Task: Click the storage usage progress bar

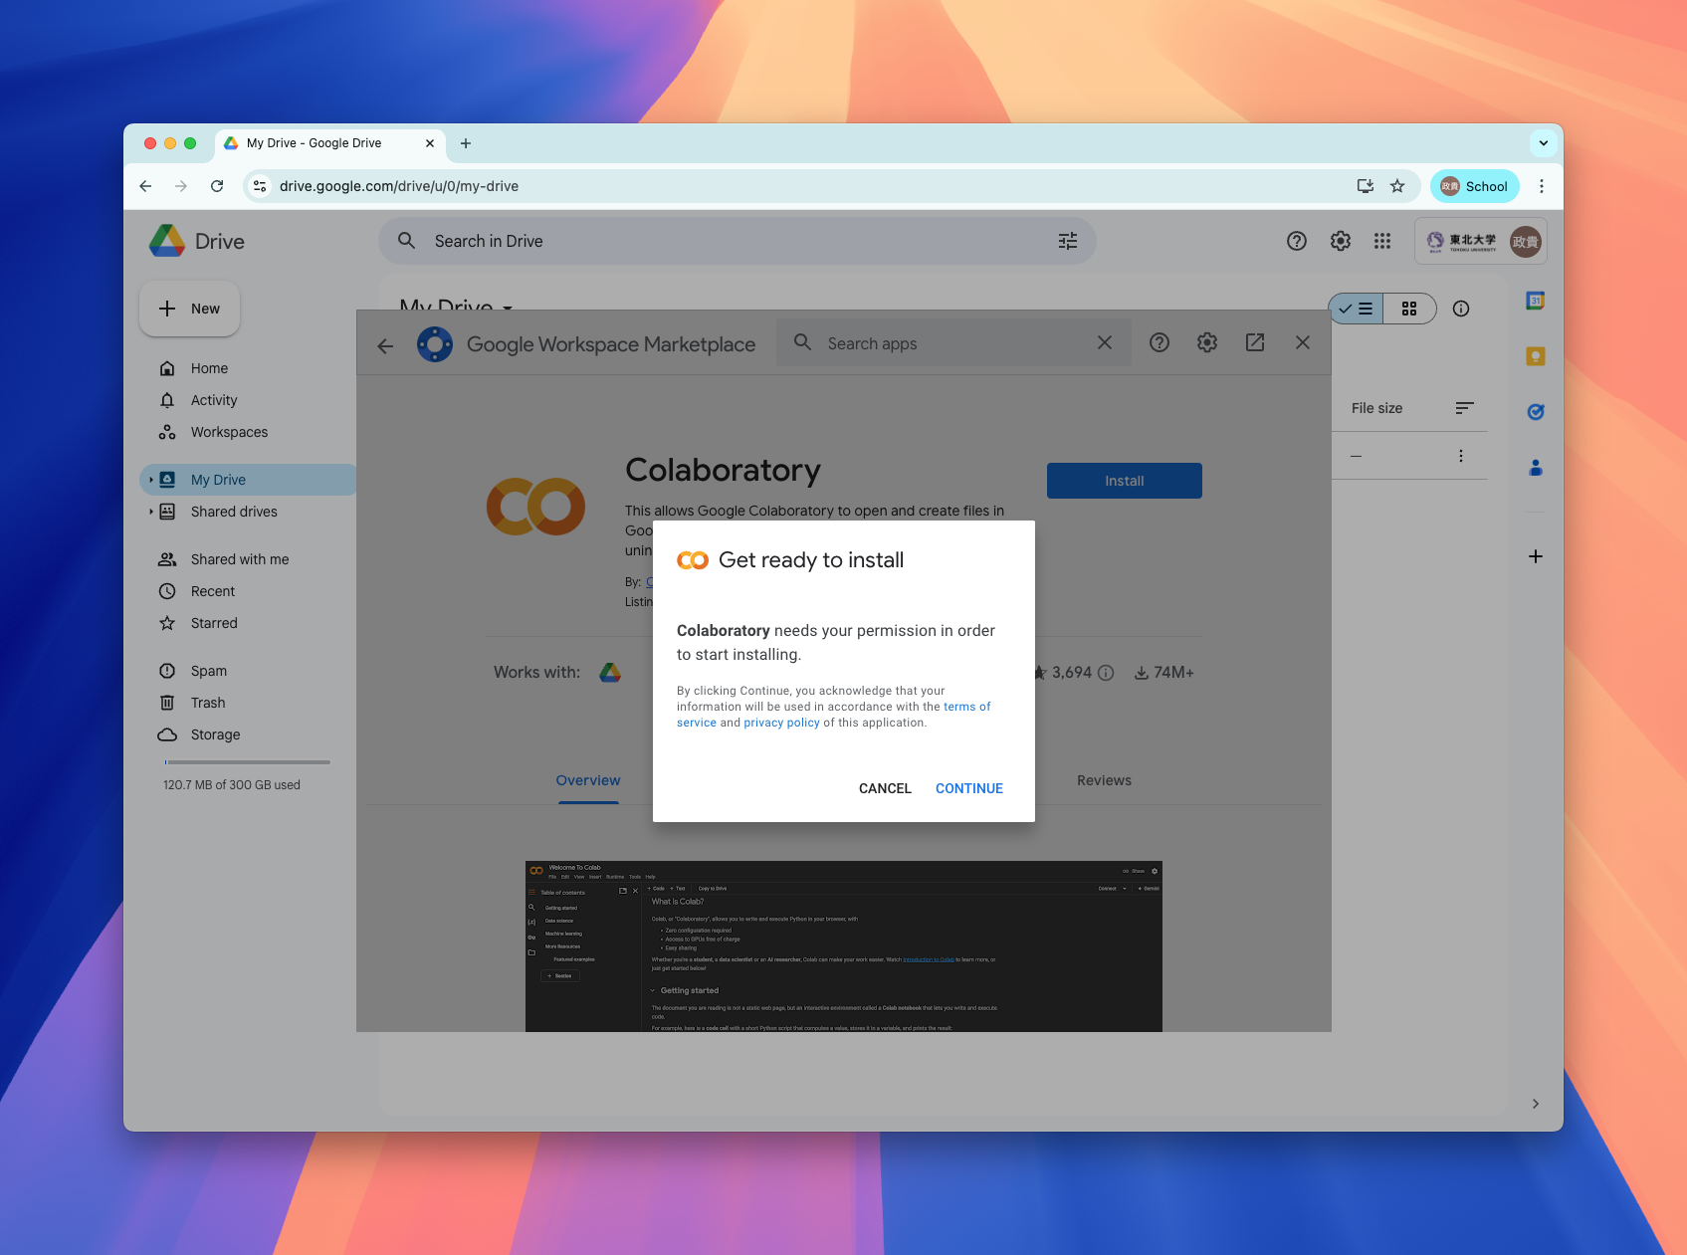Action: point(247,762)
